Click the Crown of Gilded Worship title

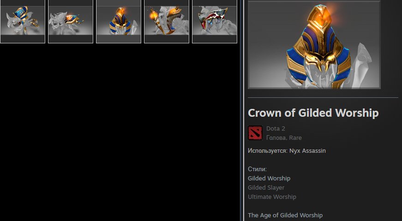313,113
